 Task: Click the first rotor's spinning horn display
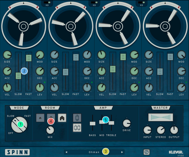(24, 26)
